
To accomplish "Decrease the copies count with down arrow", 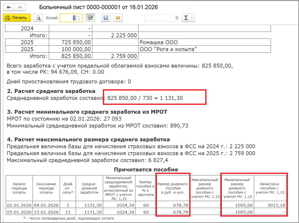I will tap(79, 20).
